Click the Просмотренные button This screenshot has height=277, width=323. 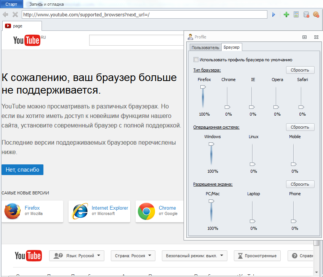(x=257, y=256)
